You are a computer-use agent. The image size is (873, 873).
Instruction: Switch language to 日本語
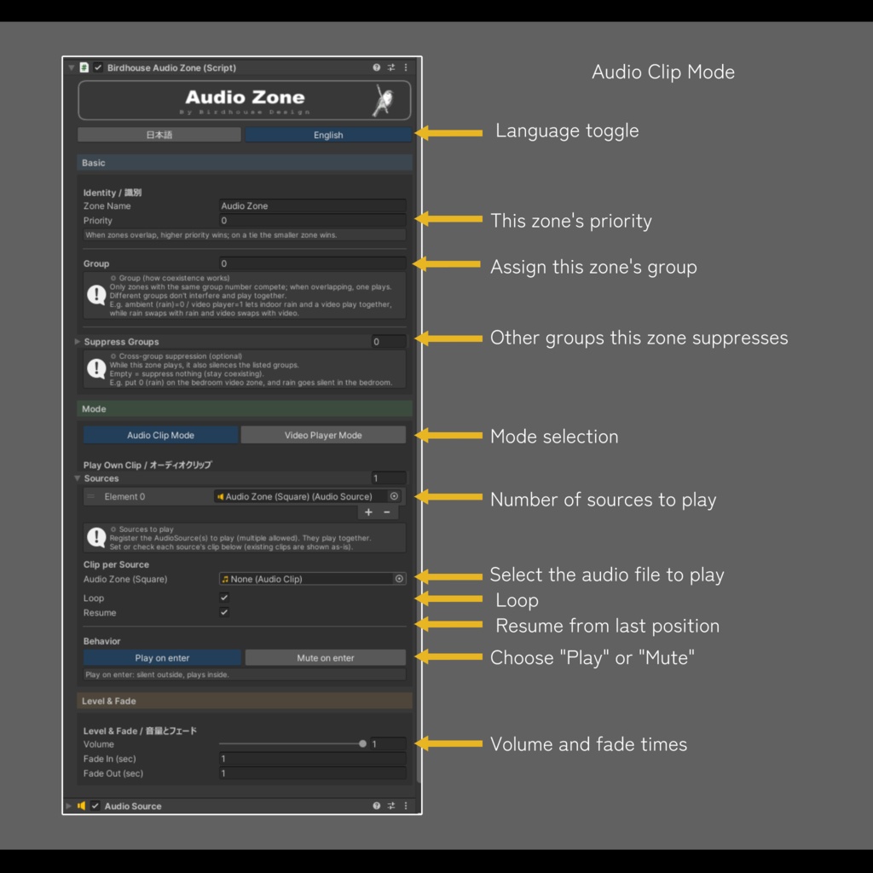click(159, 135)
